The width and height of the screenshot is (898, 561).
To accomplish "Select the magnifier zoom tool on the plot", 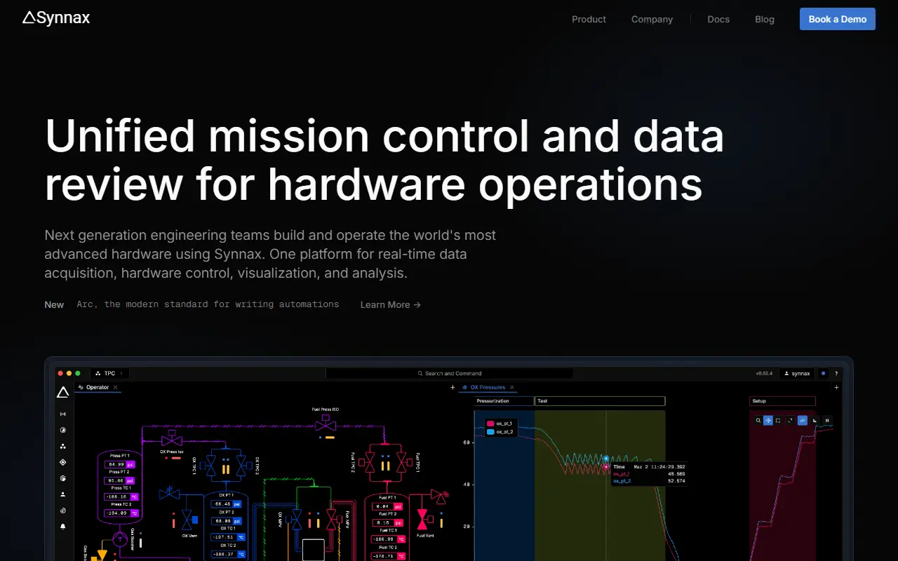I will click(758, 421).
